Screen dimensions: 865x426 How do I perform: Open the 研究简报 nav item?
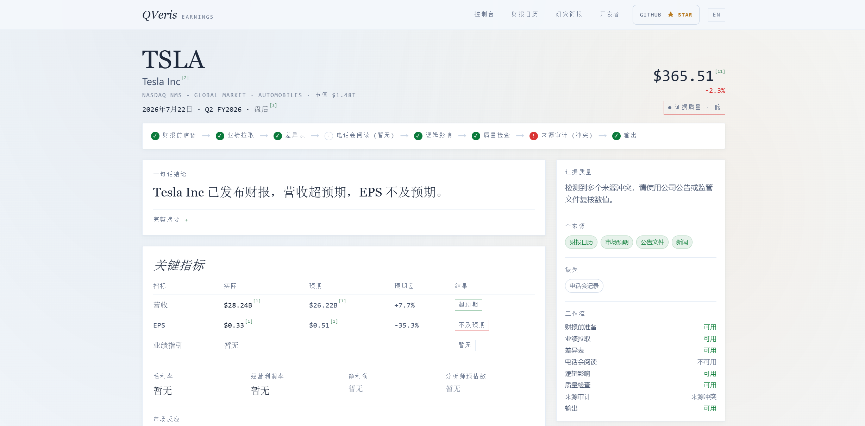click(x=569, y=14)
